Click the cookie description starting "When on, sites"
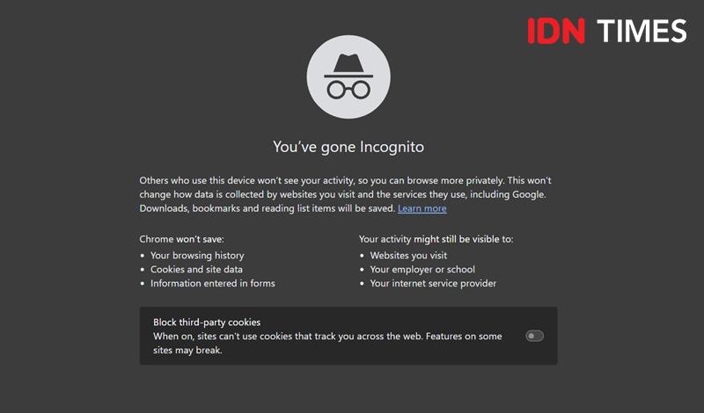Image resolution: width=704 pixels, height=413 pixels. pyautogui.click(x=327, y=343)
